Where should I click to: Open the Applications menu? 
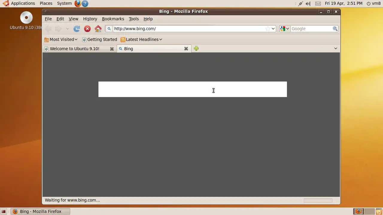pos(19,3)
